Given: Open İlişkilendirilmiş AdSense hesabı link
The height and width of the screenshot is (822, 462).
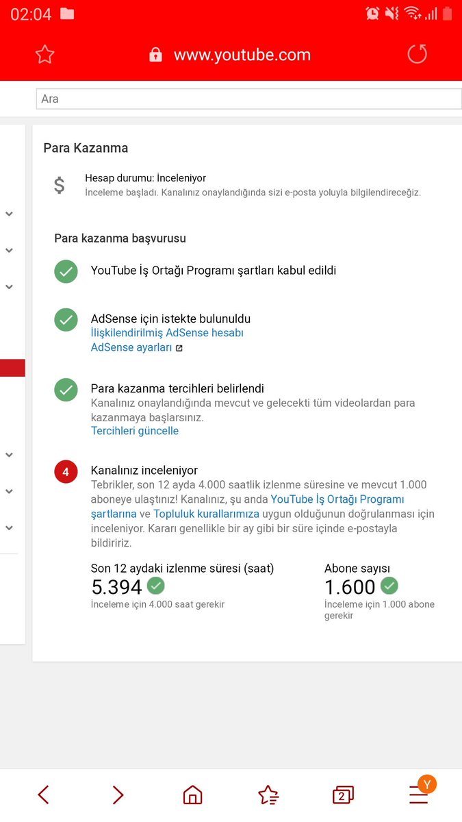Looking at the screenshot, I should tap(167, 333).
